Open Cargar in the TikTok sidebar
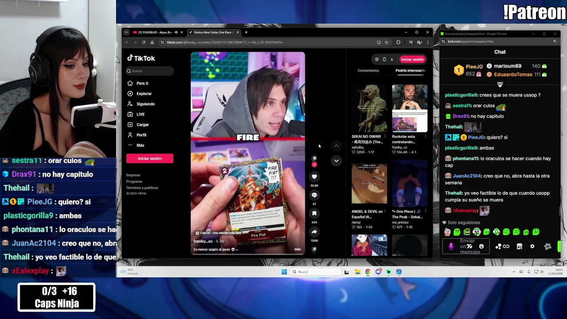The width and height of the screenshot is (567, 319). point(138,124)
